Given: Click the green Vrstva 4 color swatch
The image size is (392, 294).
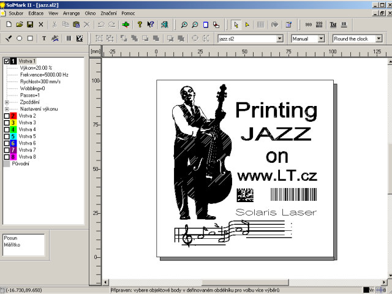Looking at the screenshot, I should click(13, 129).
